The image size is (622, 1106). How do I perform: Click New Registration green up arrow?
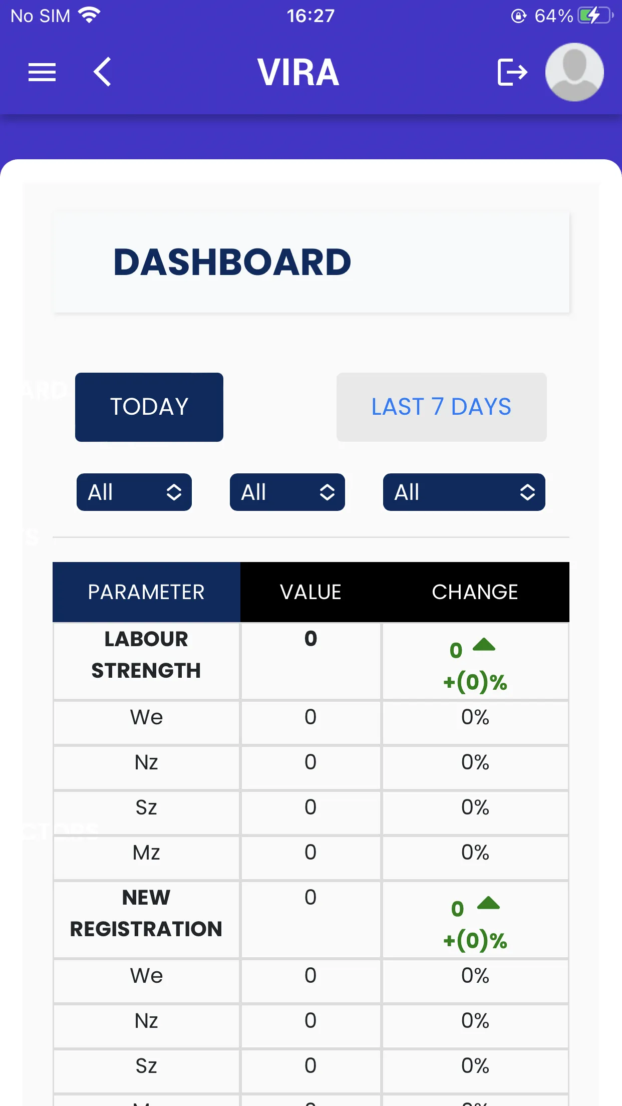point(488,903)
